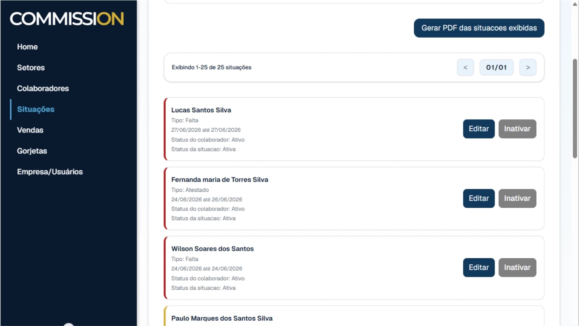This screenshot has height=326, width=579.
Task: Click date range 24/06/2026 até 26/06/2026
Action: pos(207,199)
